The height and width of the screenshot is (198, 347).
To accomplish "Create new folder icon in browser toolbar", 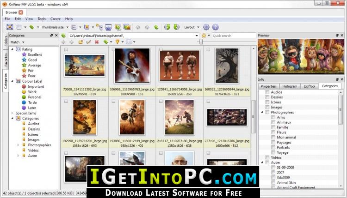I will point(81,42).
